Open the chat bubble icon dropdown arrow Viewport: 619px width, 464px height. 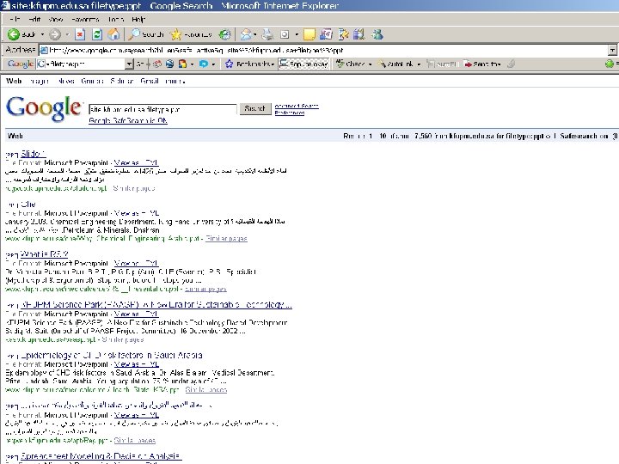coord(213,64)
